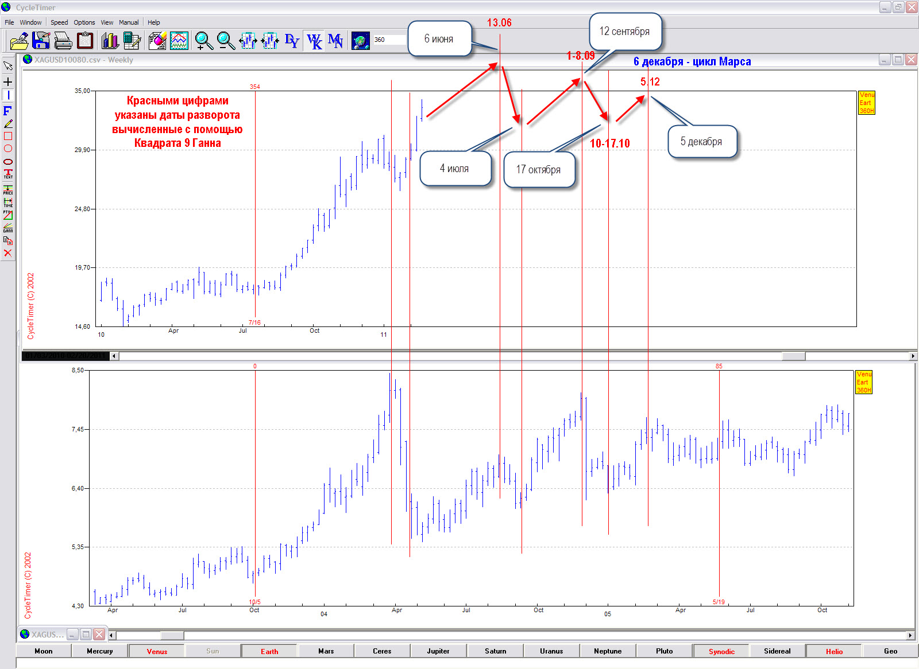Image resolution: width=919 pixels, height=669 pixels.
Task: Switch chart to Weekly with WK button
Action: point(314,41)
